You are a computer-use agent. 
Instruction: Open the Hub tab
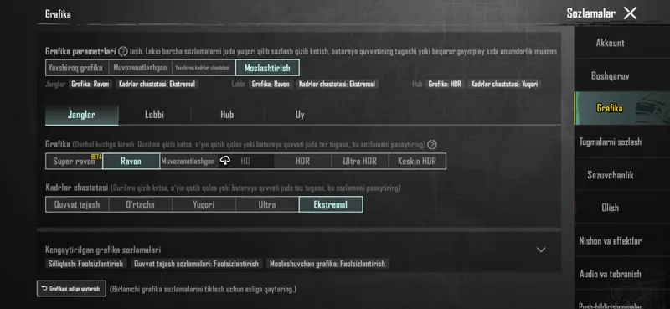[227, 115]
